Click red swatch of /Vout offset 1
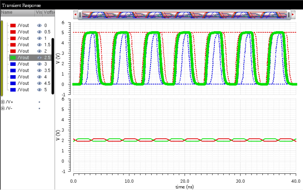Image resolution: width=303 pixels, height=190 pixels. (13, 38)
